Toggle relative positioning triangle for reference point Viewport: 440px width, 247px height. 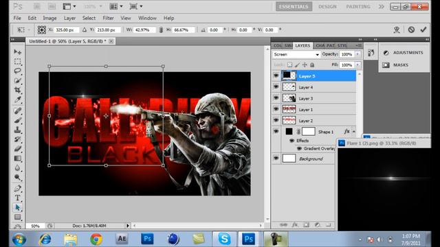[x=84, y=30]
